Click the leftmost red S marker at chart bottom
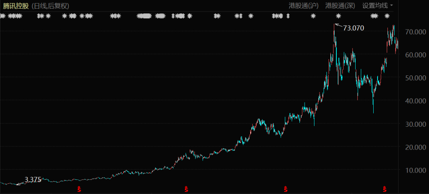Screen dimensions: 429x194 click(x=79, y=188)
